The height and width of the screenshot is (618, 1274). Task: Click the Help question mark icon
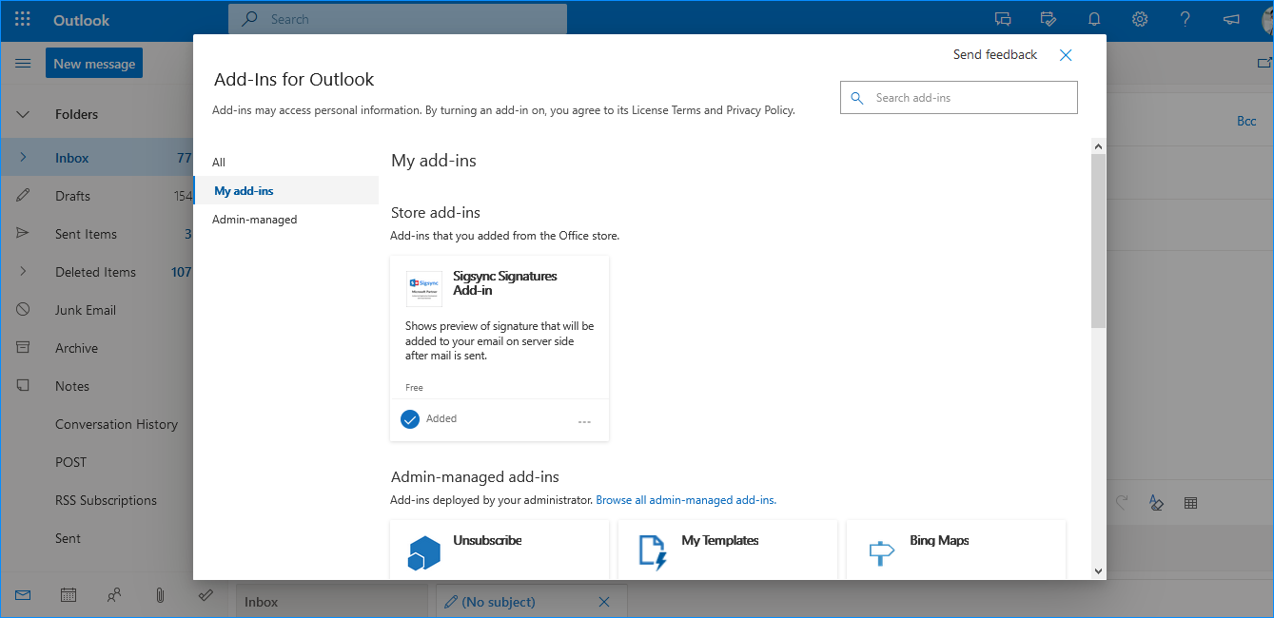tap(1185, 19)
